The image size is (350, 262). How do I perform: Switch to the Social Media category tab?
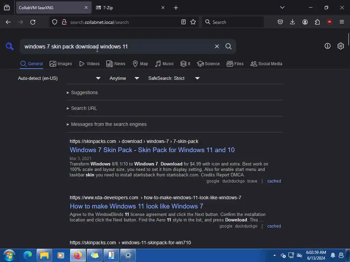tap(266, 64)
